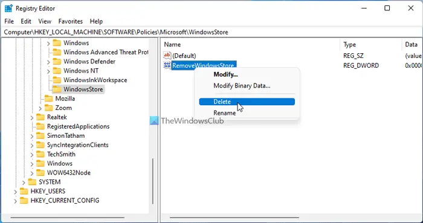Expand the SYSTEM key
Viewport: 423px width, 223px height.
point(24,183)
